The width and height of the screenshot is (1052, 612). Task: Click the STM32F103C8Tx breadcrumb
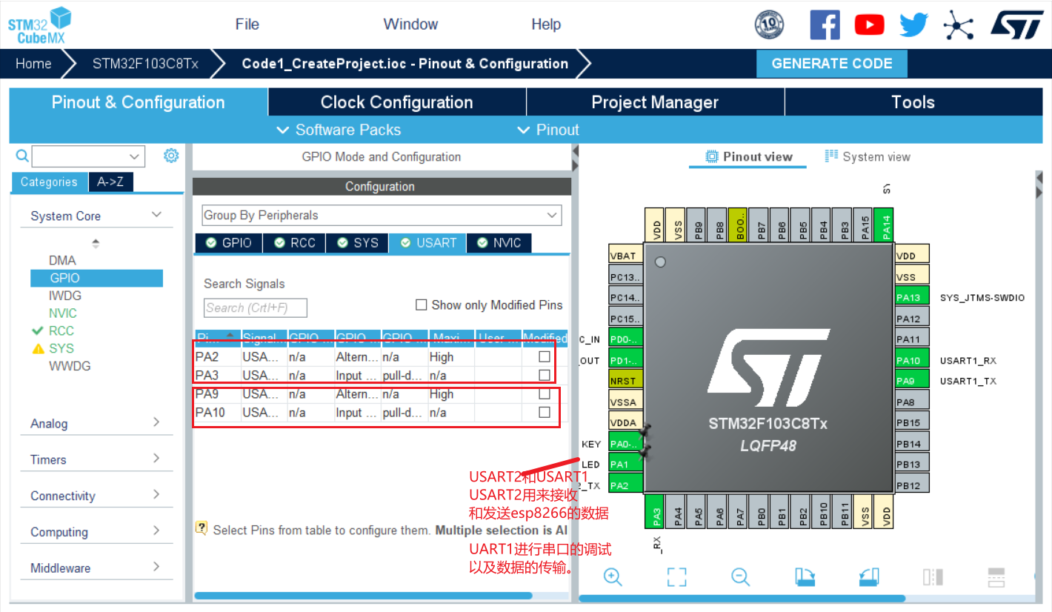tap(145, 64)
